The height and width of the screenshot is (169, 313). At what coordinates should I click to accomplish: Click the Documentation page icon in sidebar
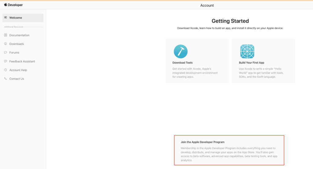click(x=6, y=35)
